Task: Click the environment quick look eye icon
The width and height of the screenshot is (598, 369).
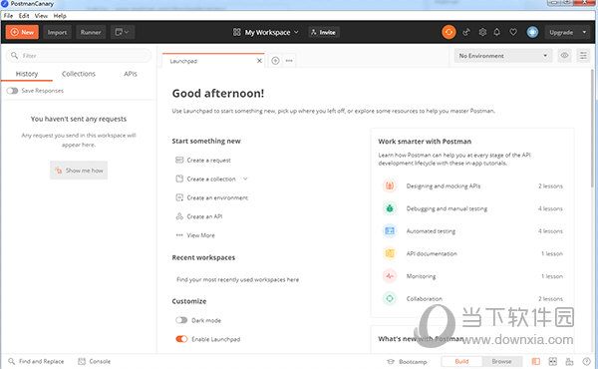Action: point(564,56)
